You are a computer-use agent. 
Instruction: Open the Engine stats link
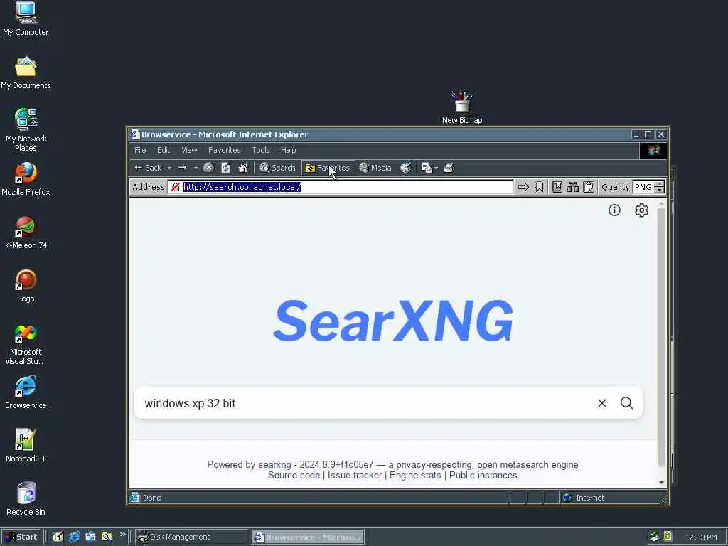click(415, 476)
